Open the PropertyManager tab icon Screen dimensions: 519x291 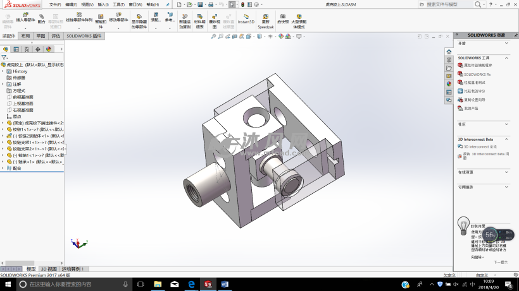16,49
